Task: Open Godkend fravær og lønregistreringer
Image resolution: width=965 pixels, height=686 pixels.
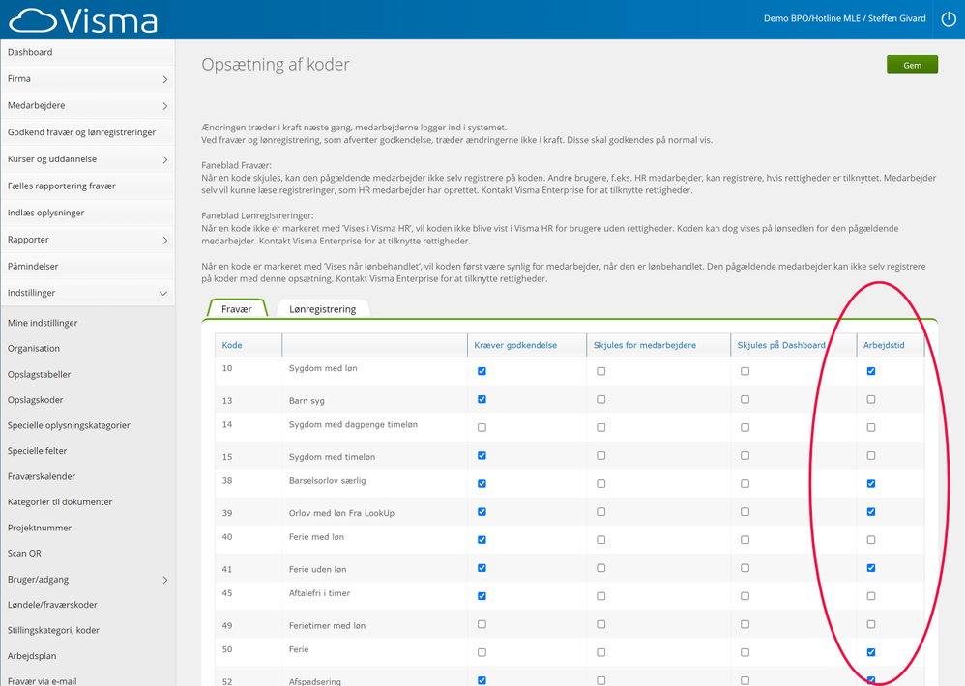Action: (x=87, y=132)
